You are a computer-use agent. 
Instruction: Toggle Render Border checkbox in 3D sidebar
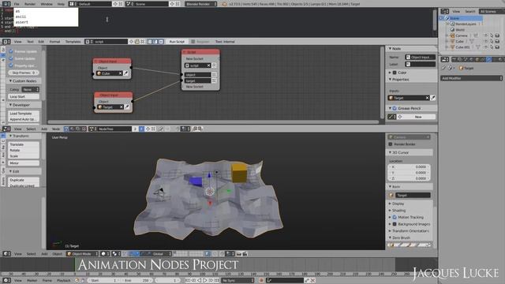(x=391, y=144)
